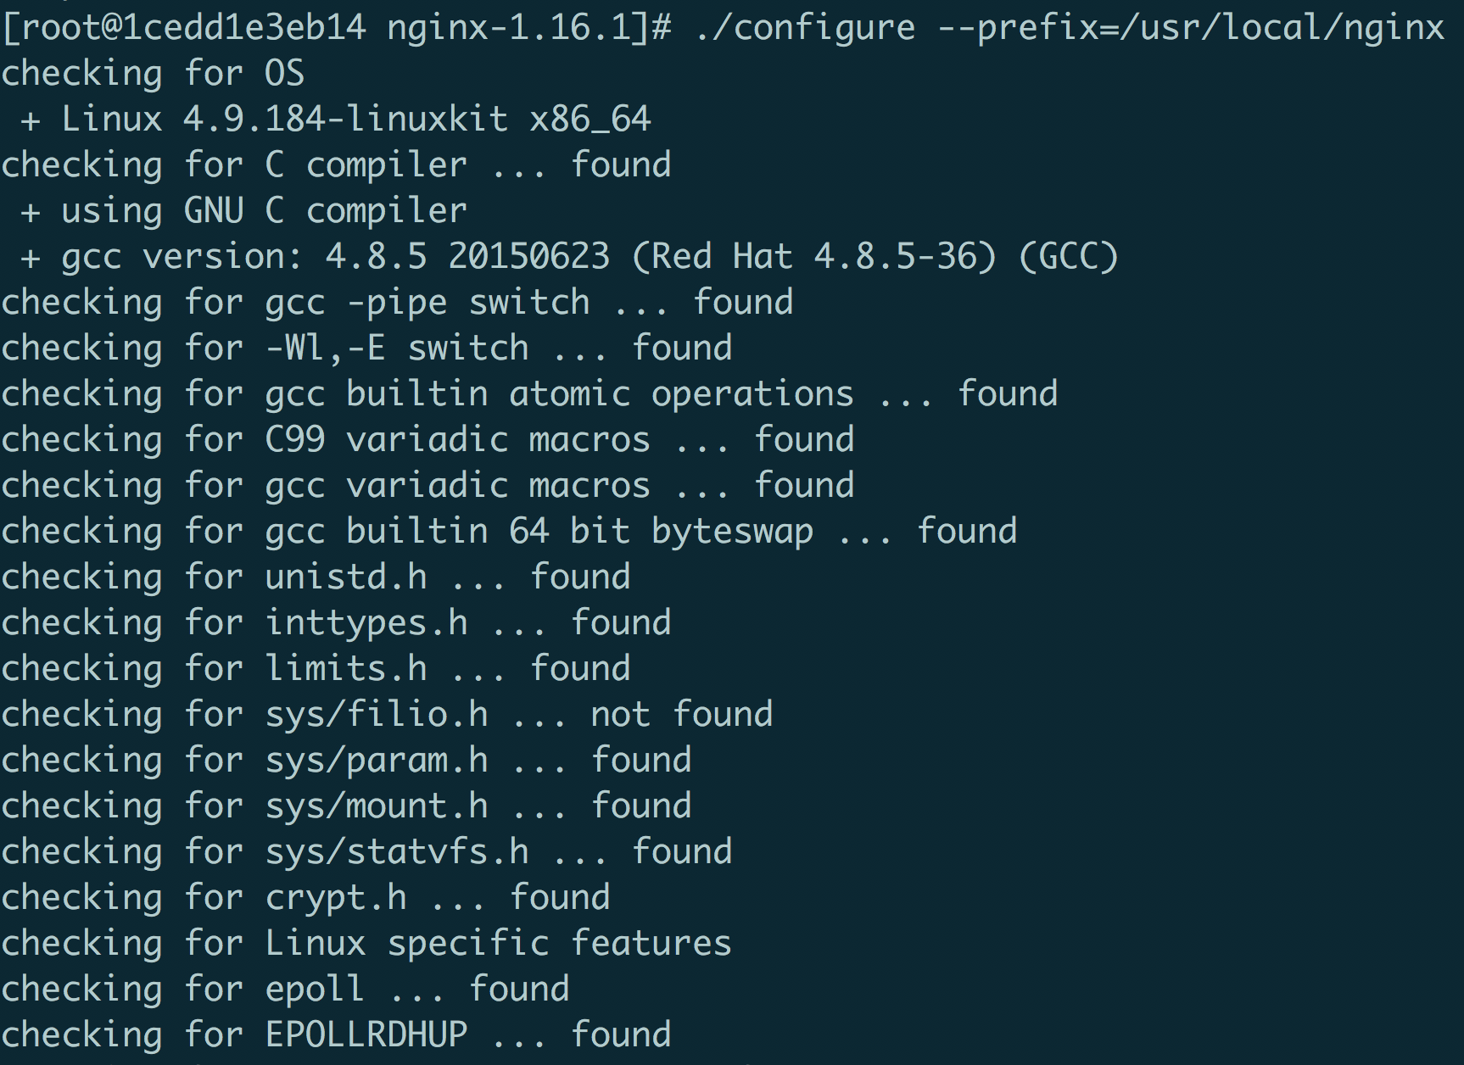1464x1065 pixels.
Task: Click the Linux 4.9.184-linuxkit kernel text
Action: (x=356, y=119)
